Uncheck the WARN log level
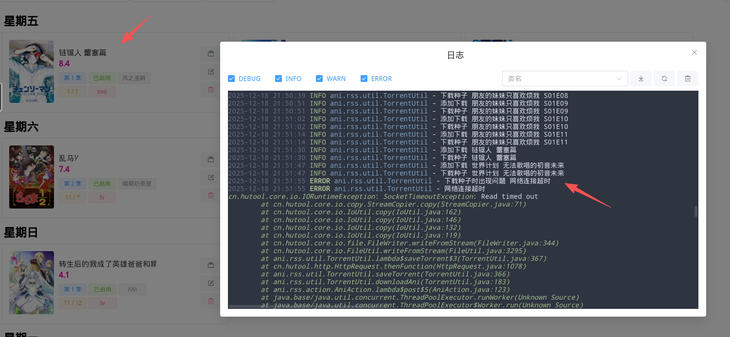Viewport: 730px width, 337px height. pyautogui.click(x=319, y=79)
